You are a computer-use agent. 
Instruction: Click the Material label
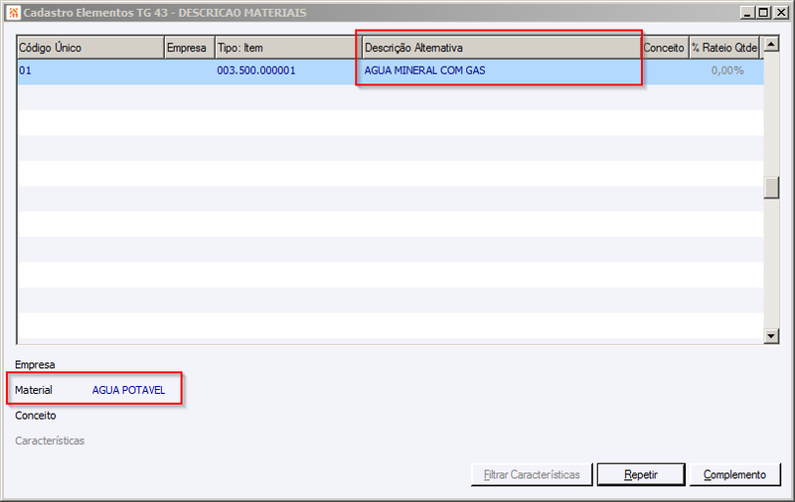pos(34,390)
